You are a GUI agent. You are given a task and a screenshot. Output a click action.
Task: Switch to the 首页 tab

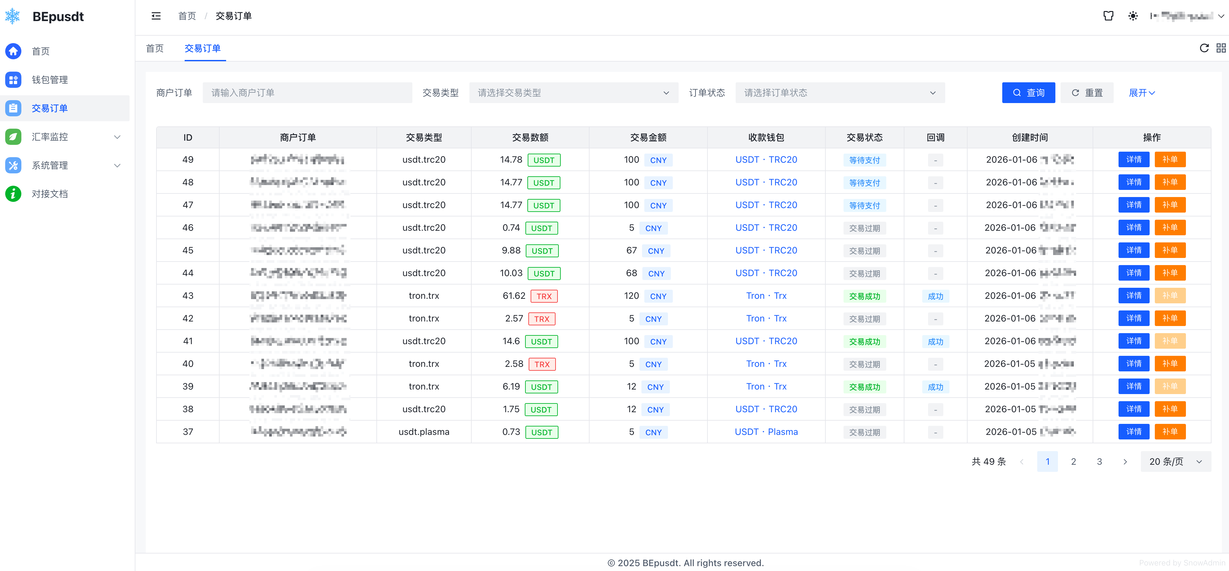pyautogui.click(x=155, y=48)
